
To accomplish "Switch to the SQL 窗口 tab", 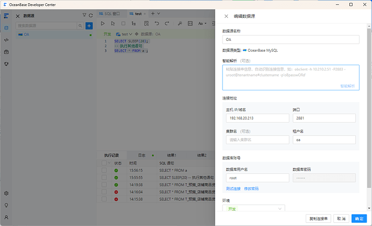I will [112, 14].
